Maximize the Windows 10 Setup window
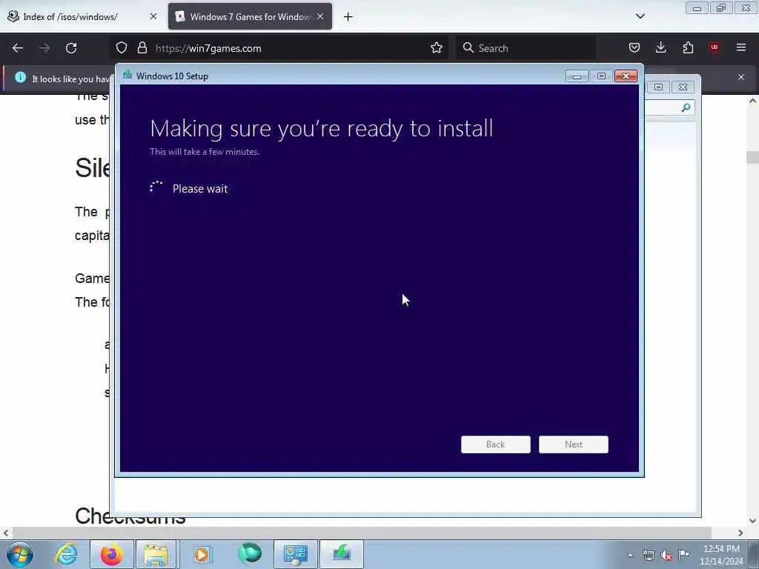This screenshot has width=759, height=569. pyautogui.click(x=601, y=76)
